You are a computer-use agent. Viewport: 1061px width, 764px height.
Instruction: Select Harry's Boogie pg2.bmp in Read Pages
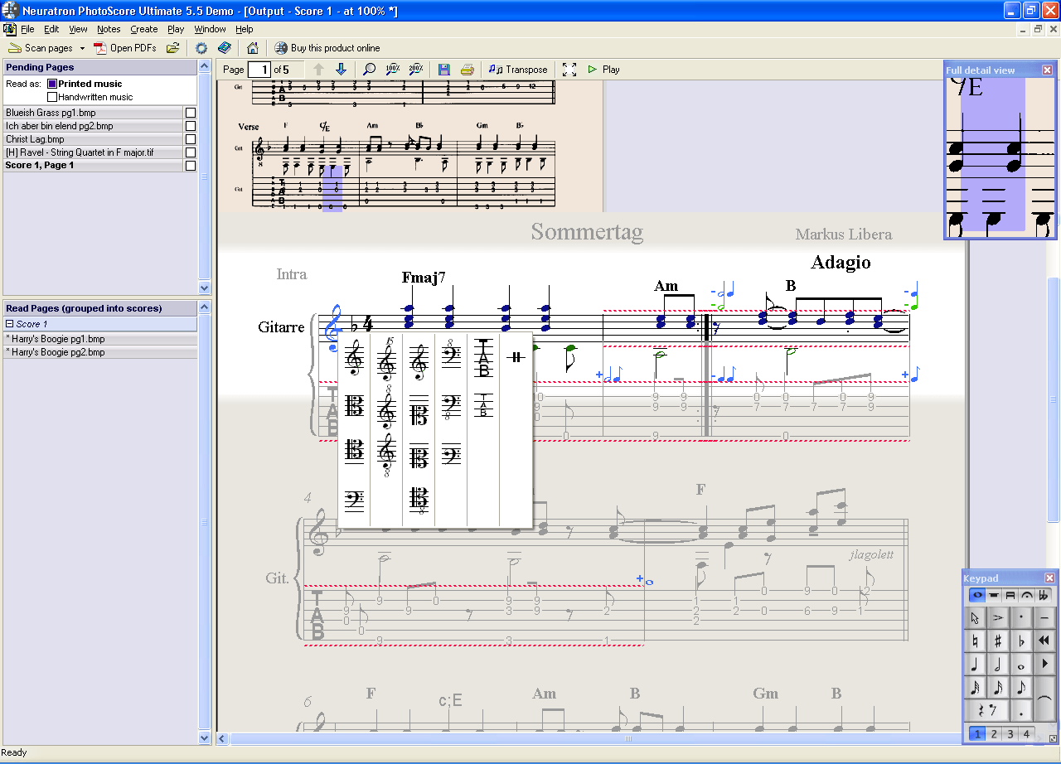100,352
